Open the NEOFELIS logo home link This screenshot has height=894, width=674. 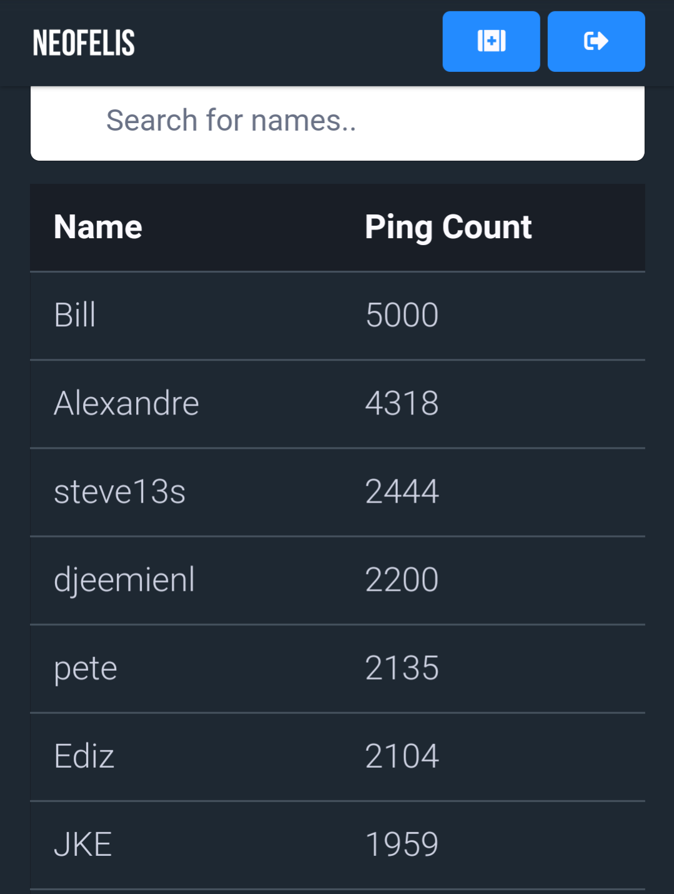(x=84, y=43)
